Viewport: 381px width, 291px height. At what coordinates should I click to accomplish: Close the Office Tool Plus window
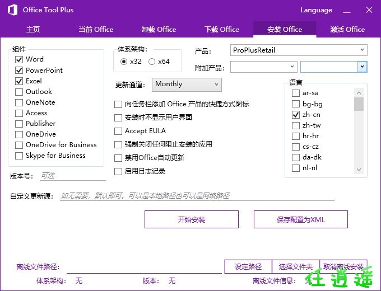(369, 10)
